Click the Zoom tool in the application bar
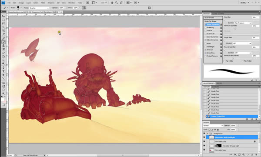 (117, 3)
